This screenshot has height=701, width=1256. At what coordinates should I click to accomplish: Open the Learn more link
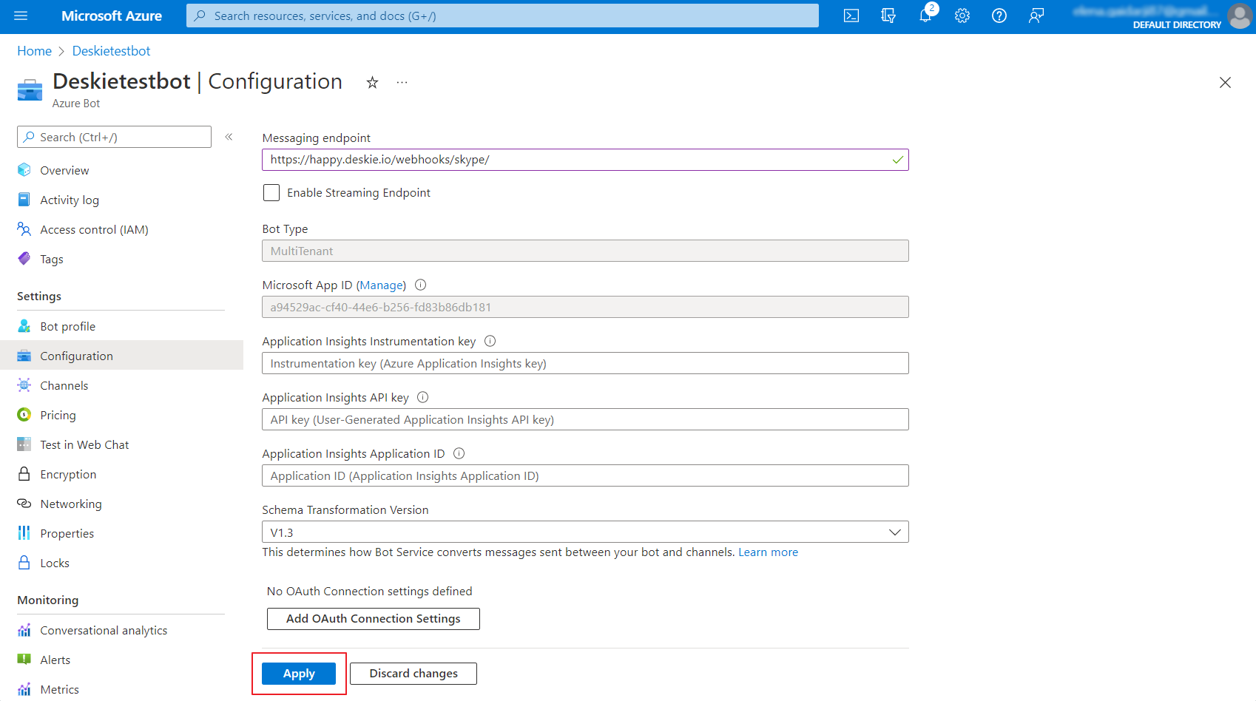pos(768,552)
